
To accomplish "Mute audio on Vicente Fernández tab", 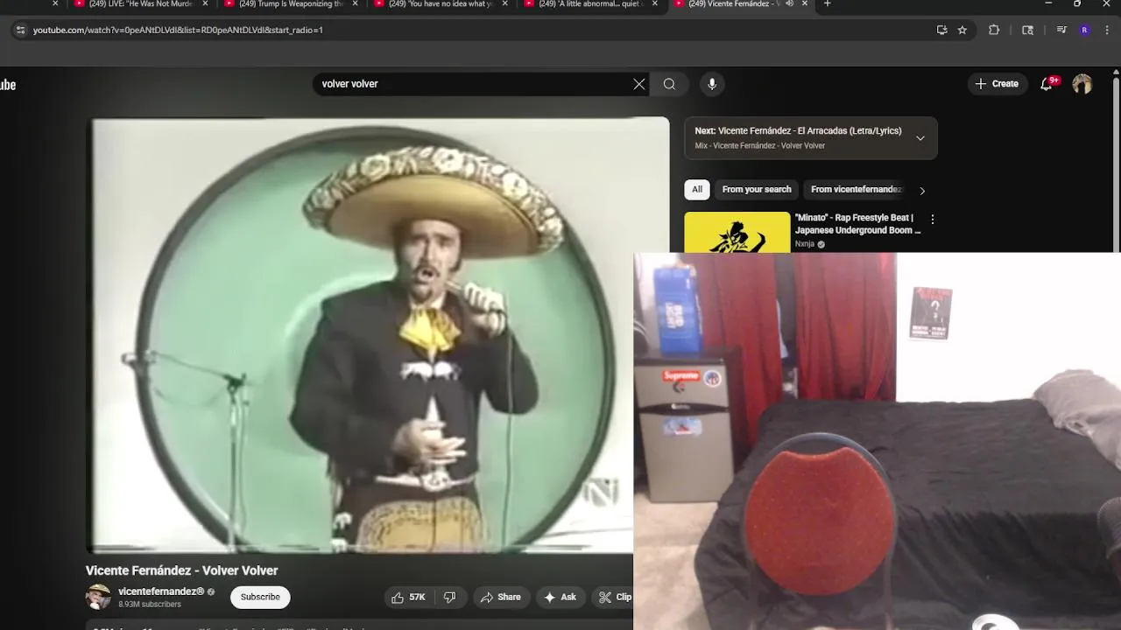I will tap(789, 3).
